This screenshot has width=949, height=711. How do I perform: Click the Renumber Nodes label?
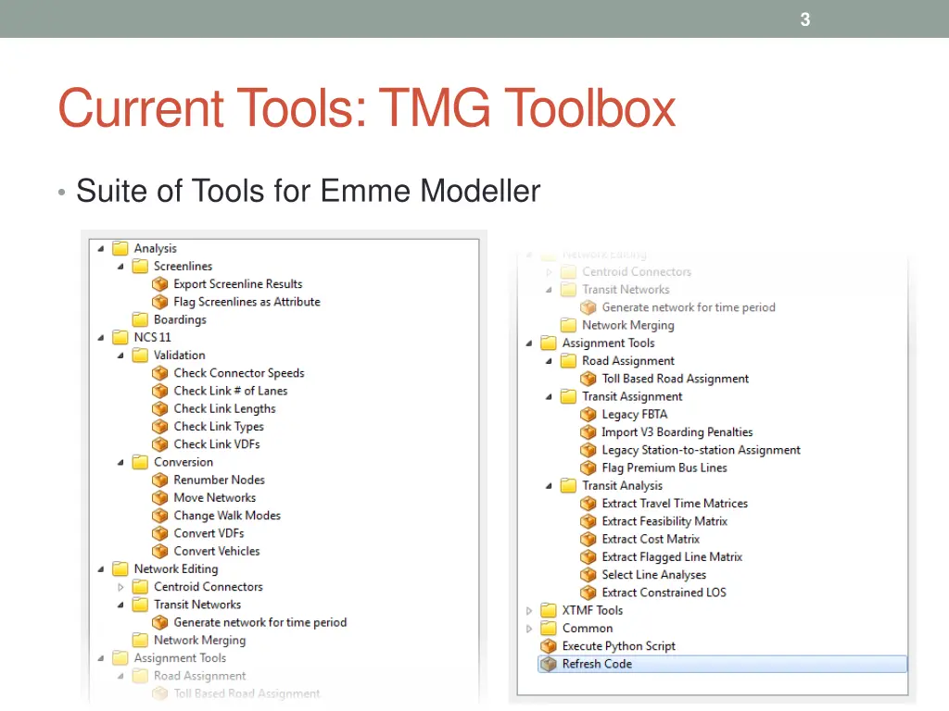tap(219, 480)
